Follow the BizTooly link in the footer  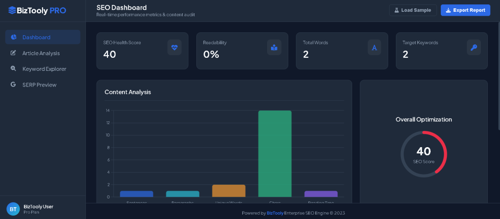pyautogui.click(x=275, y=213)
